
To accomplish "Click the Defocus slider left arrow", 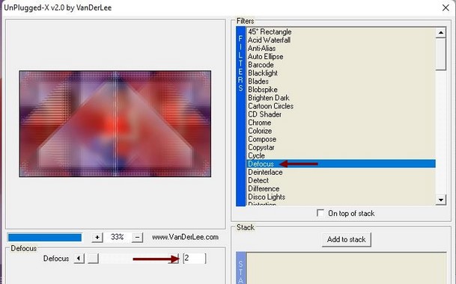I will coord(79,259).
